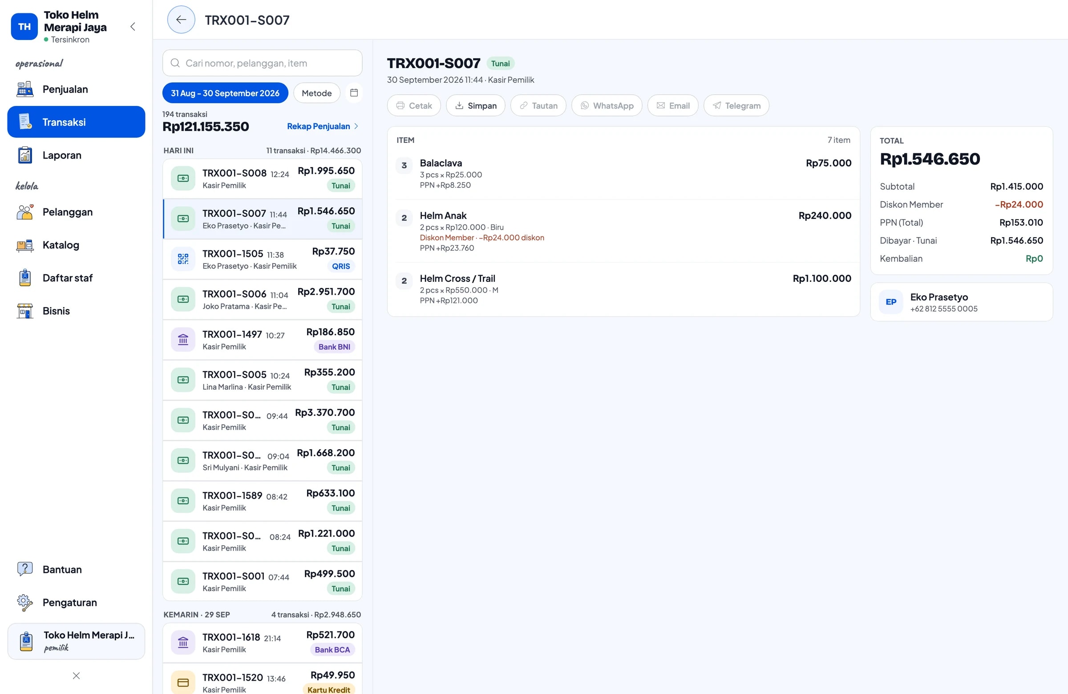The height and width of the screenshot is (694, 1068).
Task: Open transaction TRX001-S006 by Joko Pratama
Action: [x=262, y=299]
